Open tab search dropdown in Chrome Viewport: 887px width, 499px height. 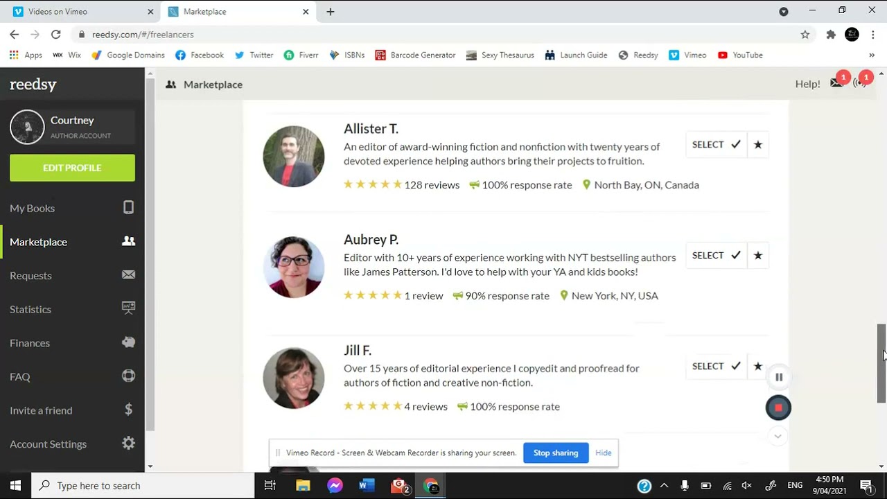(784, 12)
